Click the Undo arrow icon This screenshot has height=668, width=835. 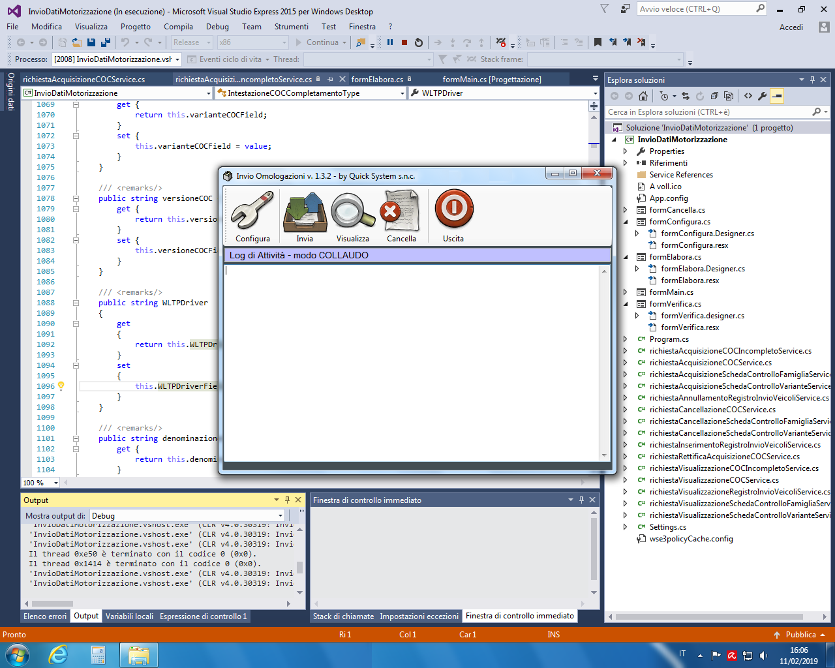125,42
